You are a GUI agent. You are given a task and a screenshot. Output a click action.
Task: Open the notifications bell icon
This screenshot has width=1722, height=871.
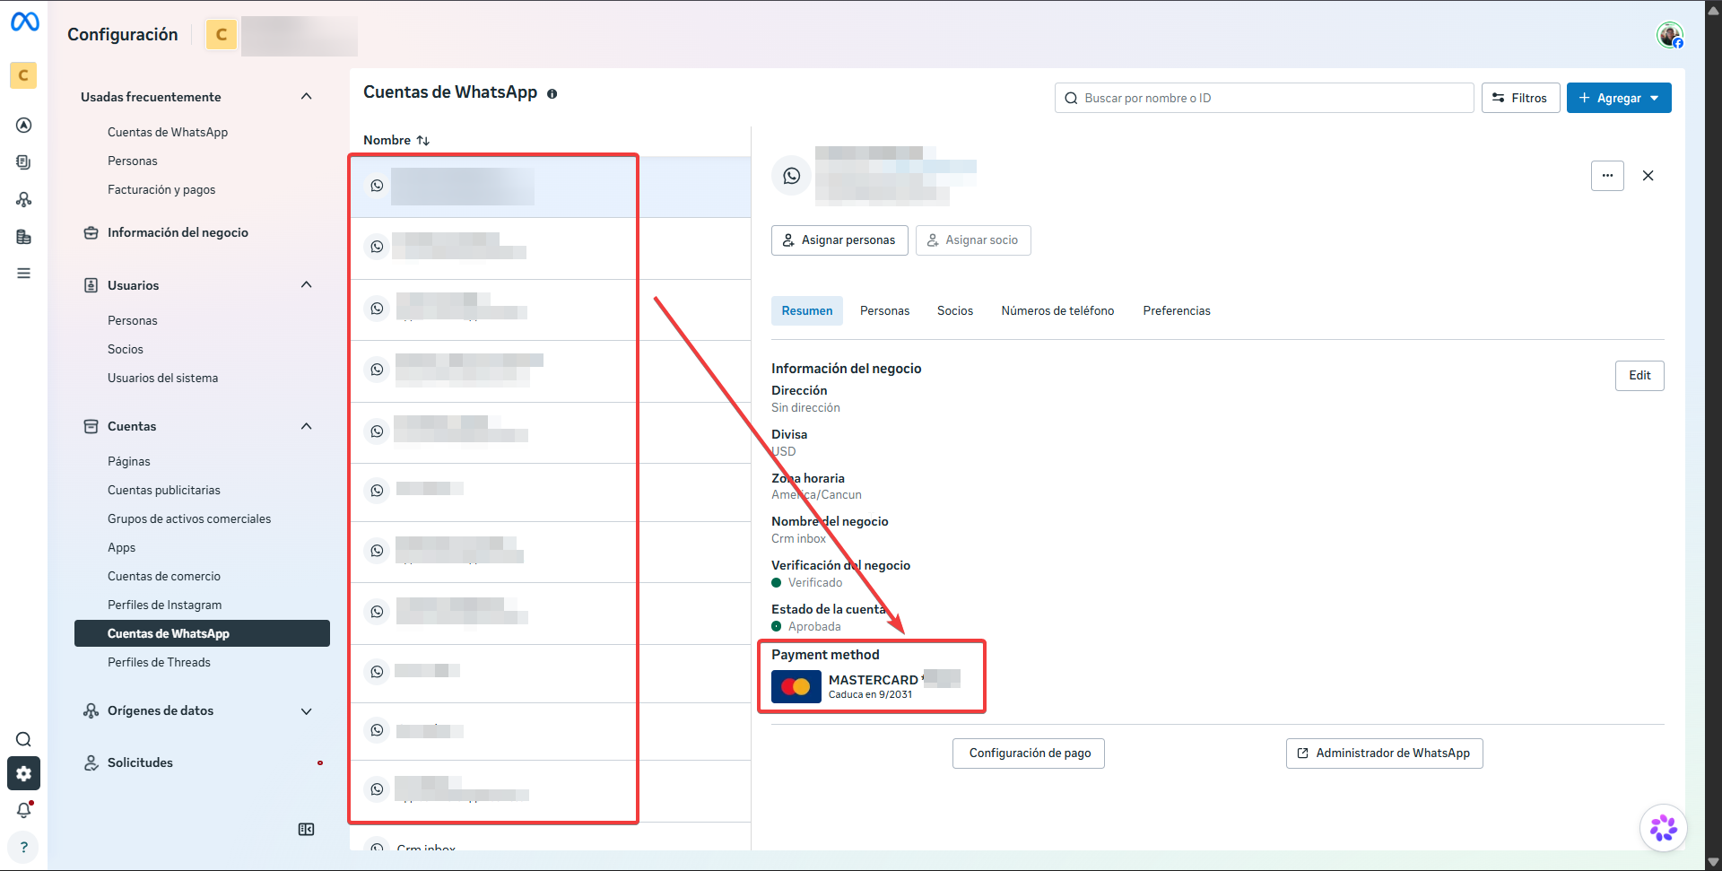(x=24, y=810)
